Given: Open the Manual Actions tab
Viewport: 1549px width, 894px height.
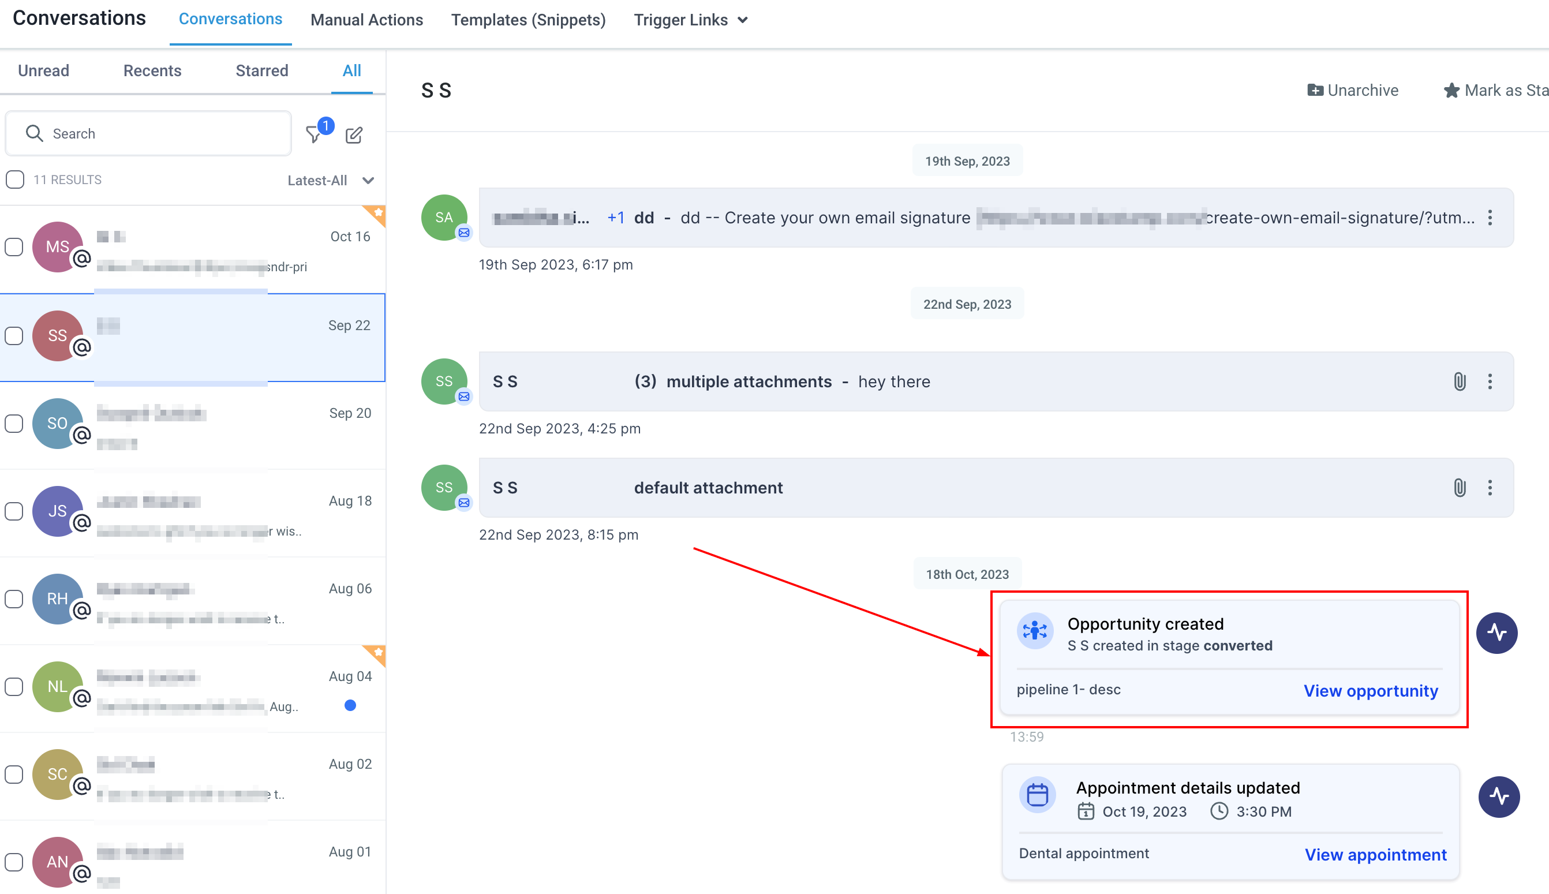Looking at the screenshot, I should [366, 20].
